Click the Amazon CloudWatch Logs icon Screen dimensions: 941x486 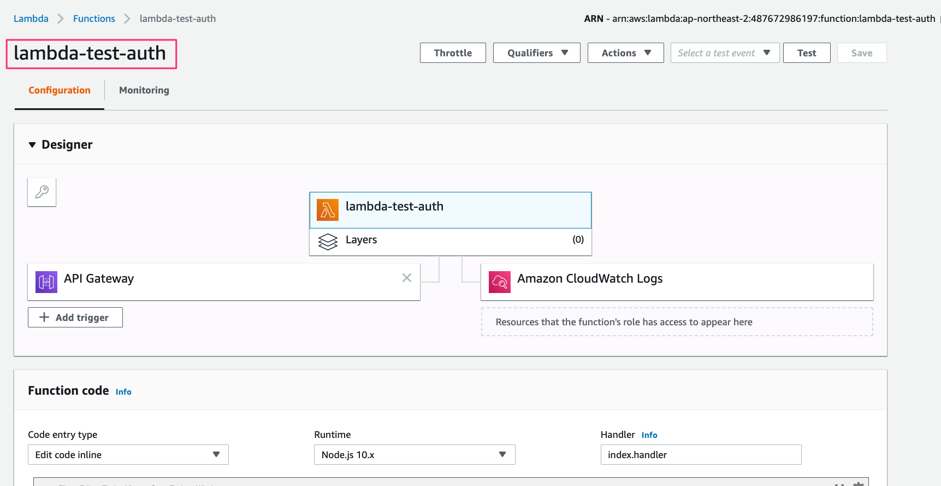(500, 282)
